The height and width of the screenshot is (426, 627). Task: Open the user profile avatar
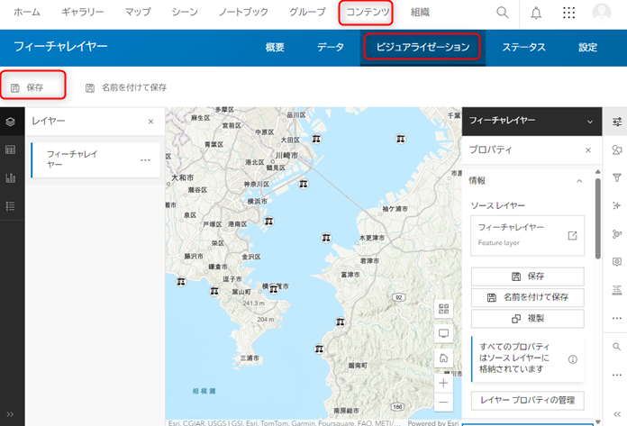click(602, 13)
